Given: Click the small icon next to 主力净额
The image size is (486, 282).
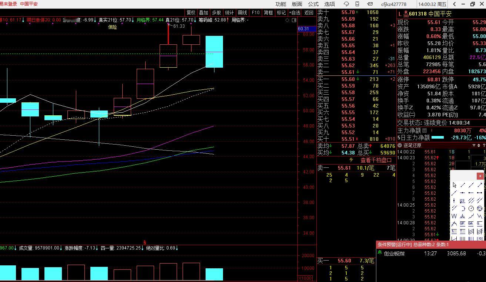Looking at the screenshot, I should (425, 130).
